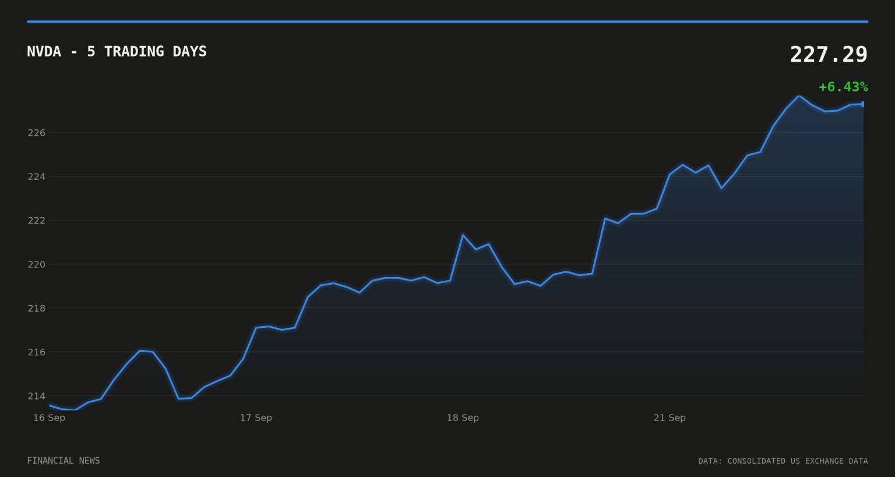Click the +6.43% change value
895x477 pixels.
point(843,87)
